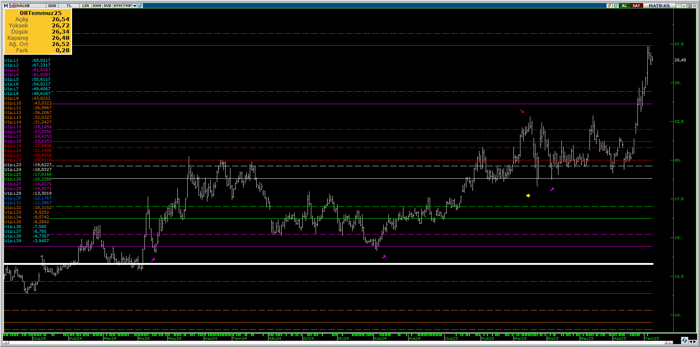Image resolution: width=700 pixels, height=347 pixels.
Task: Click the orange lightning bolt icon
Action: tap(609, 5)
